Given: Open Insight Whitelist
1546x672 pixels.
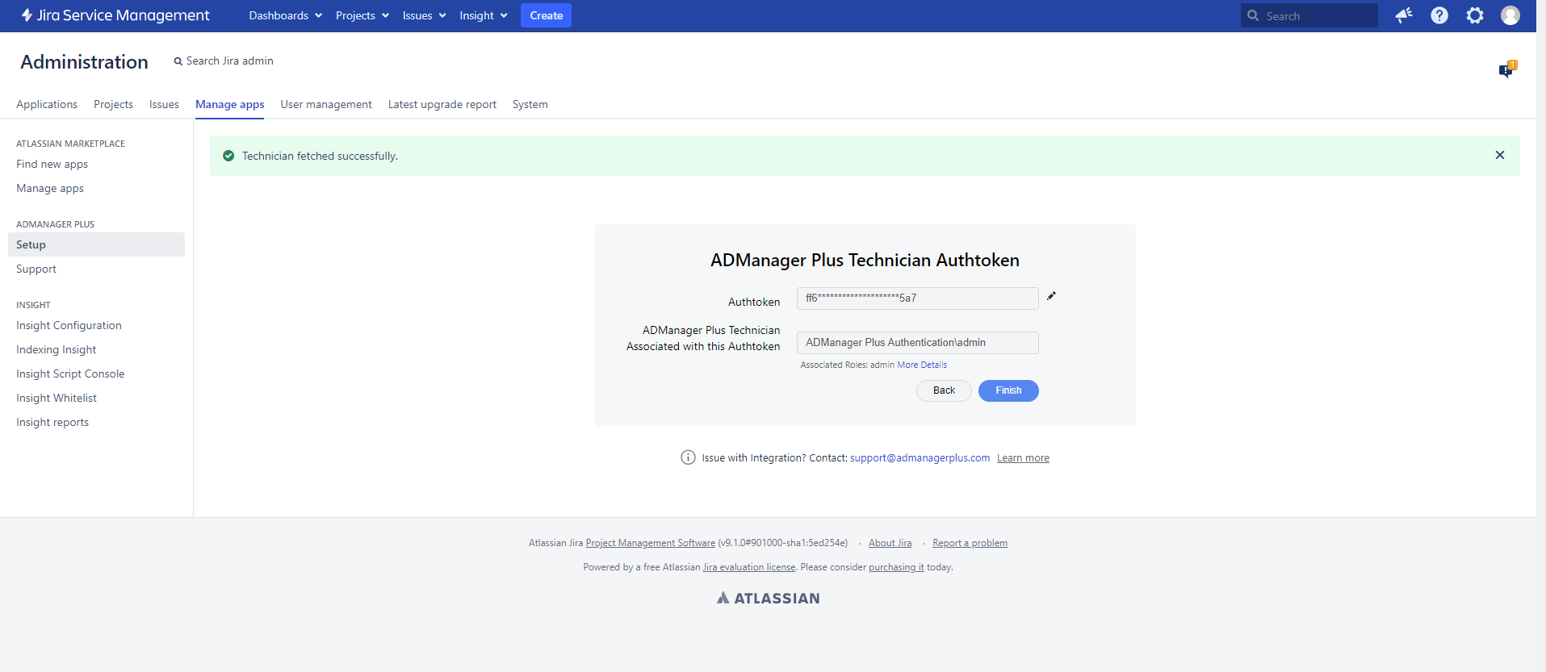Looking at the screenshot, I should pyautogui.click(x=57, y=398).
